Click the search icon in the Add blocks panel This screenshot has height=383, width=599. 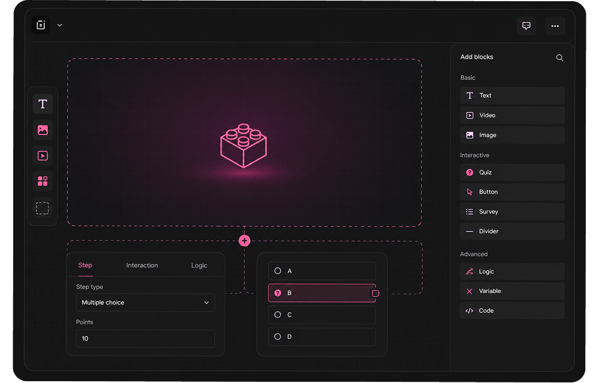click(x=559, y=58)
